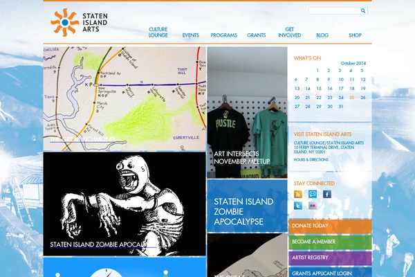Open the Artist Registry button
Image resolution: width=415 pixels, height=277 pixels.
point(330,258)
